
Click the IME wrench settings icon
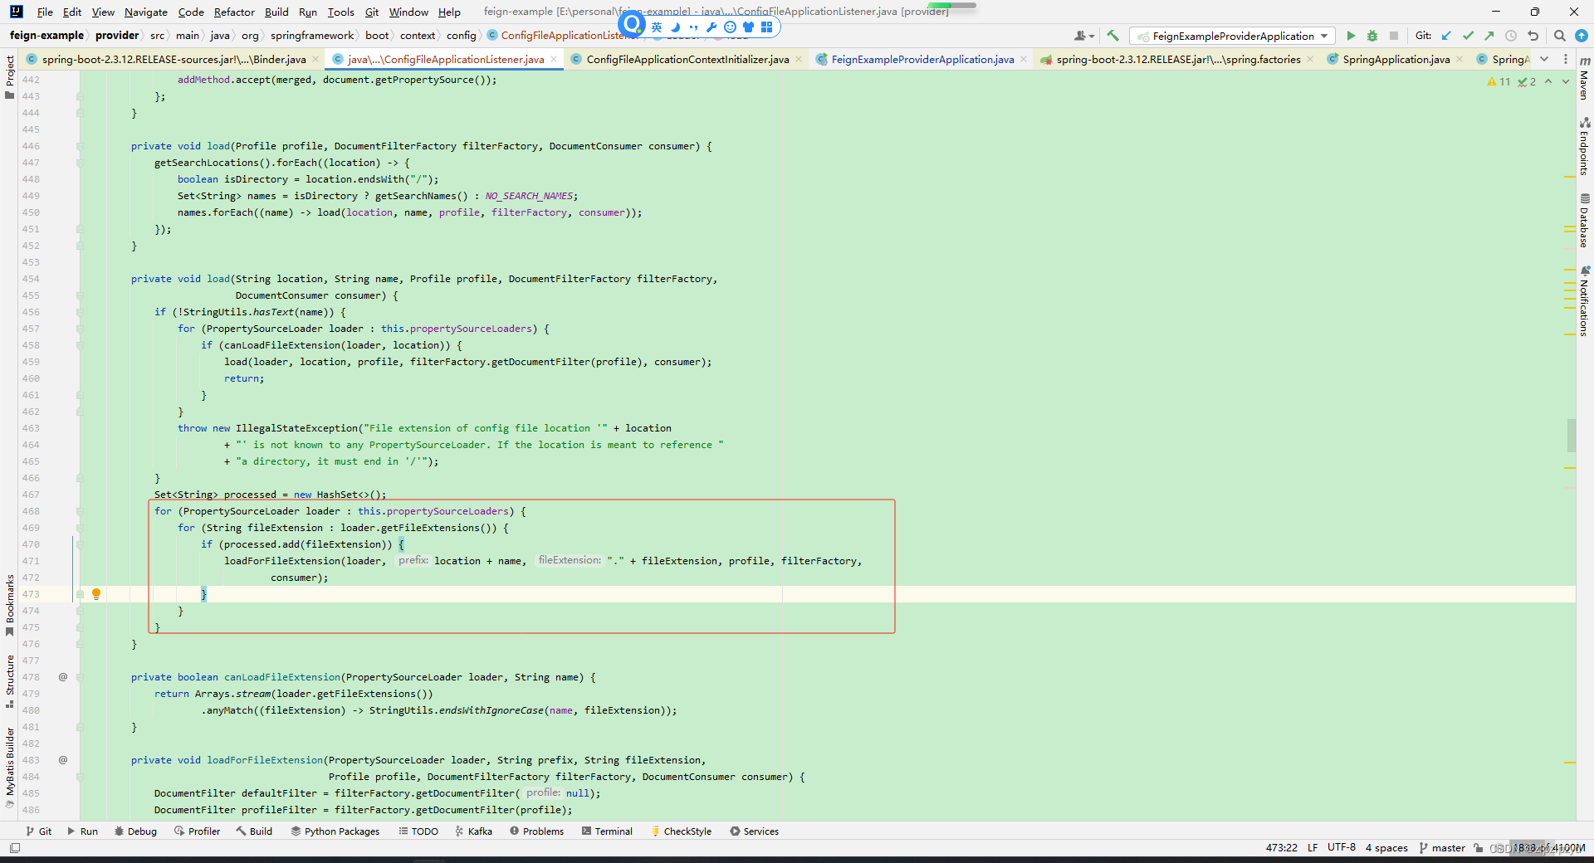[x=711, y=27]
